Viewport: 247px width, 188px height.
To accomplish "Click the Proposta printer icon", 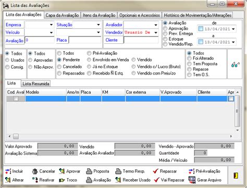I will [x=89, y=171].
